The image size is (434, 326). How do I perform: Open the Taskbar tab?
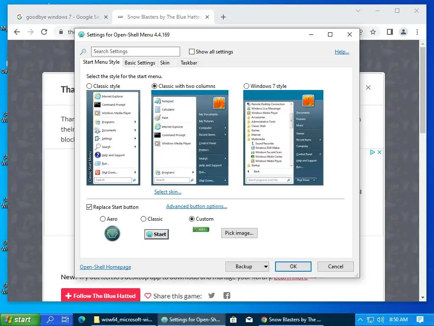click(x=189, y=63)
